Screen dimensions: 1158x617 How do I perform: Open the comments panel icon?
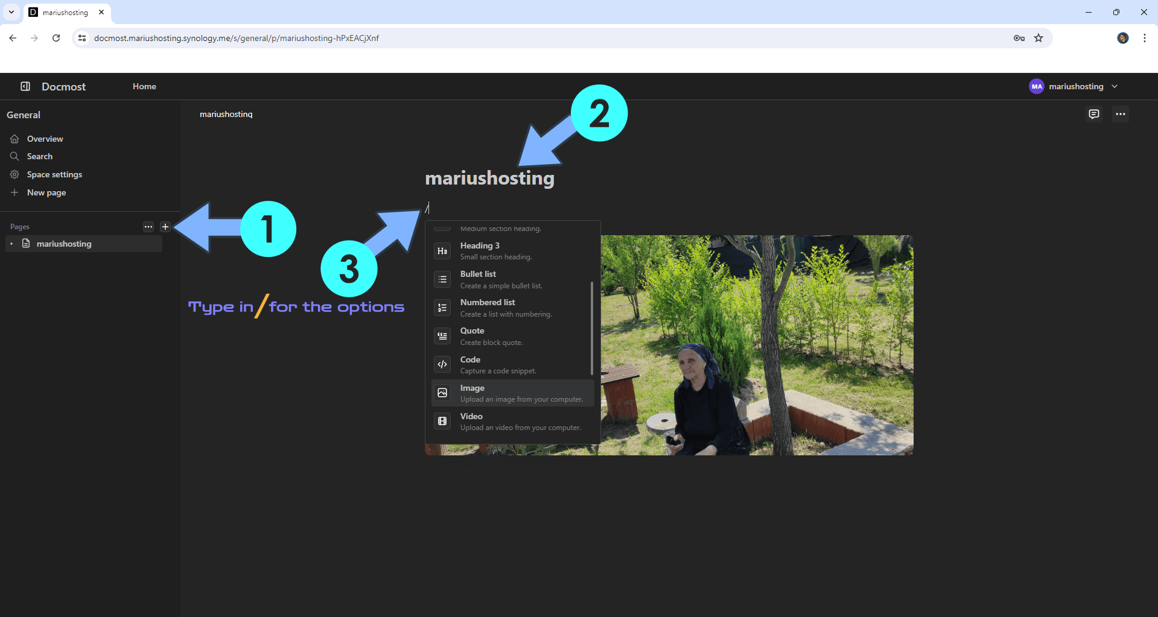(x=1094, y=114)
